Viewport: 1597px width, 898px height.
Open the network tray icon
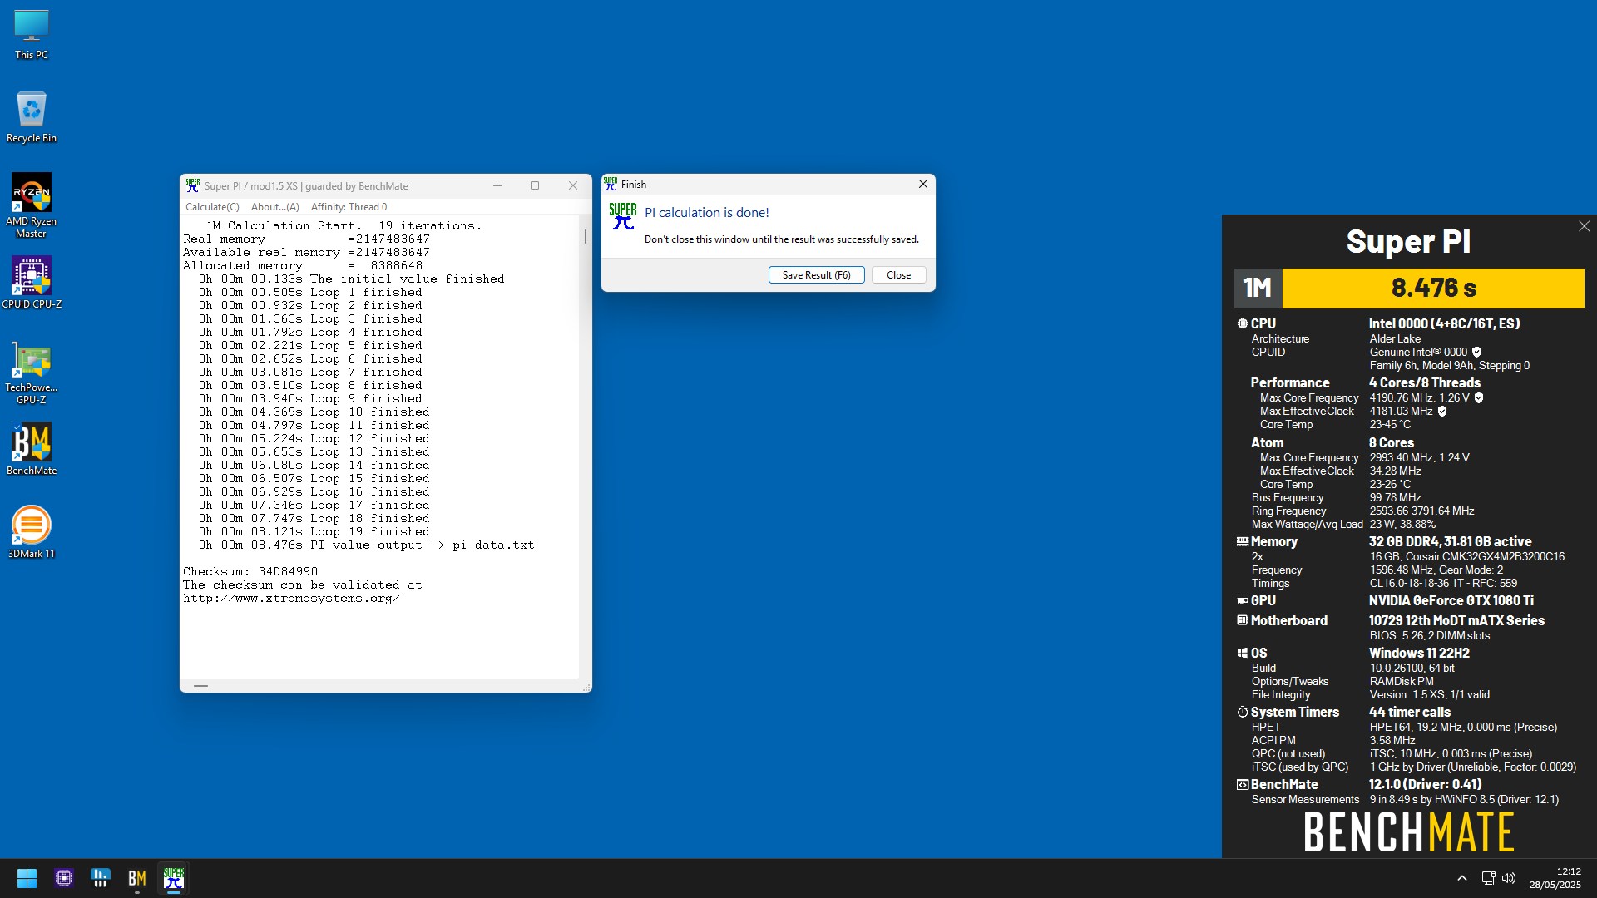coord(1488,878)
